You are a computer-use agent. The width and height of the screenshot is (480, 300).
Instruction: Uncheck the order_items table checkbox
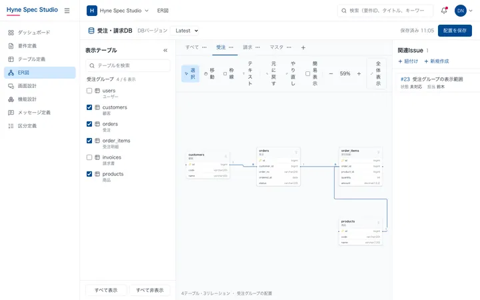(89, 141)
